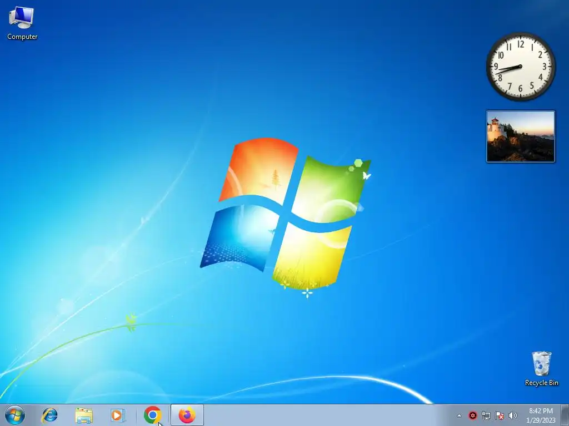Show hidden system tray icons
Screen dimensions: 569x426
(x=459, y=415)
